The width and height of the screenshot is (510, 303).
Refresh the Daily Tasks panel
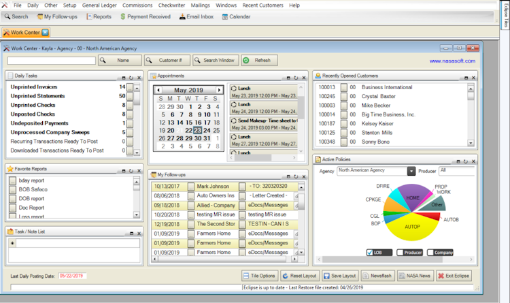131,78
